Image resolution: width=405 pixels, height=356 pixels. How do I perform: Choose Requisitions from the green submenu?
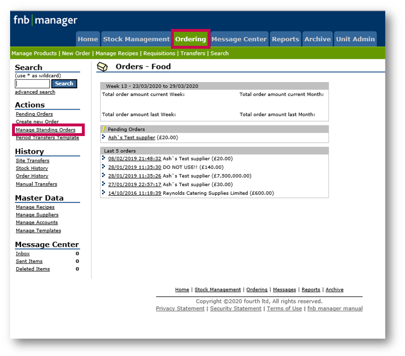tap(159, 54)
